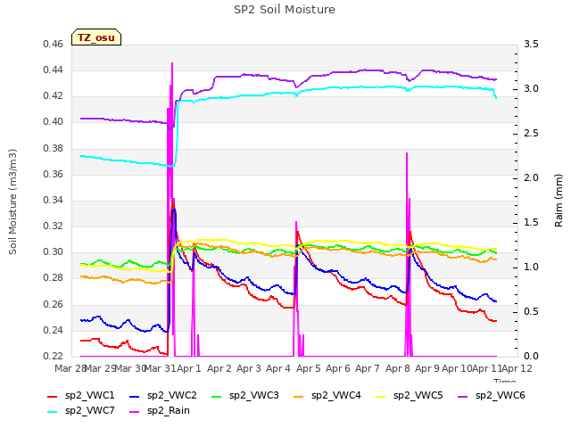Click the blue sp2_VWC2 legend swatch
The height and width of the screenshot is (428, 571).
click(135, 397)
